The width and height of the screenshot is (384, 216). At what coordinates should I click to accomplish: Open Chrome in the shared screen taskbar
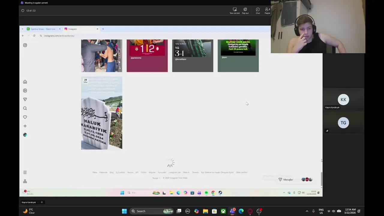click(213, 193)
